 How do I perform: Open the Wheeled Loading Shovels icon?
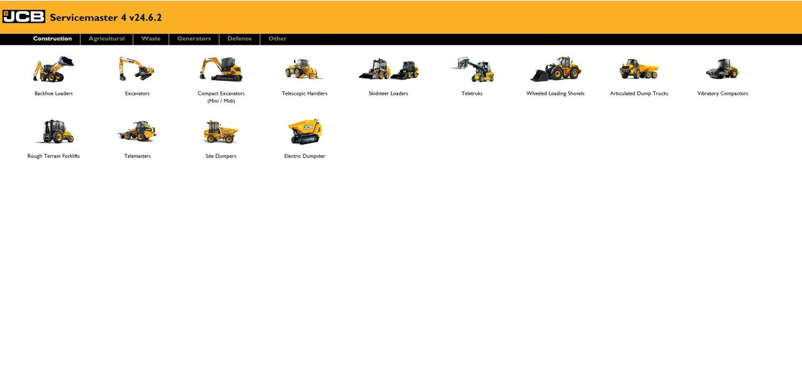tap(556, 69)
